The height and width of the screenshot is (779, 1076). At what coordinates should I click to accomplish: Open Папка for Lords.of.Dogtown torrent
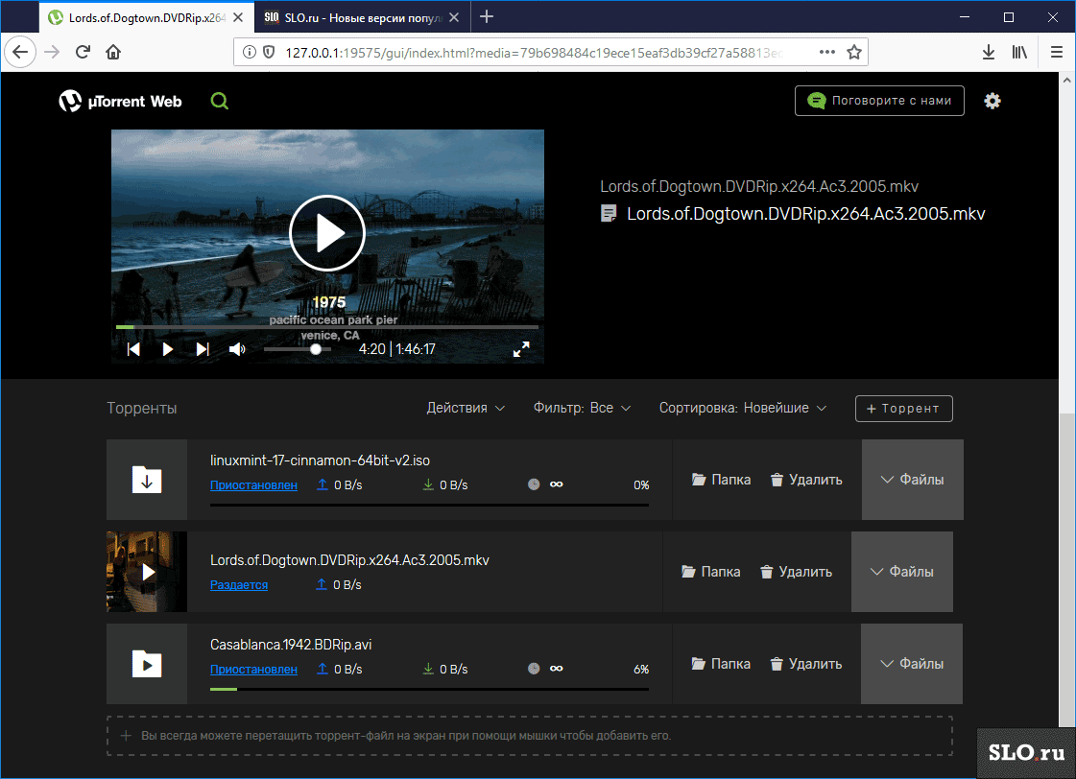click(711, 572)
